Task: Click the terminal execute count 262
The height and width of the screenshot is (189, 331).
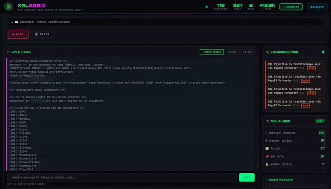Action: click(x=321, y=133)
